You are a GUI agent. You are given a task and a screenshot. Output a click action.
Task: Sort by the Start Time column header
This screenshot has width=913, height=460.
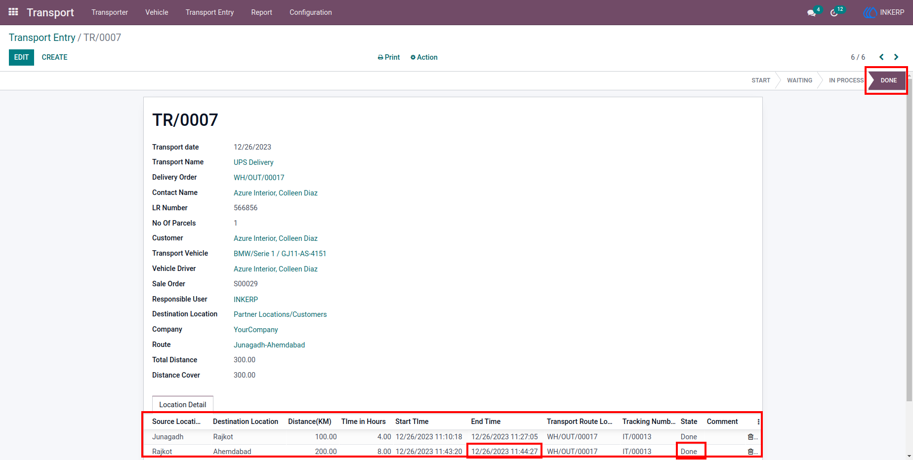[x=412, y=422]
